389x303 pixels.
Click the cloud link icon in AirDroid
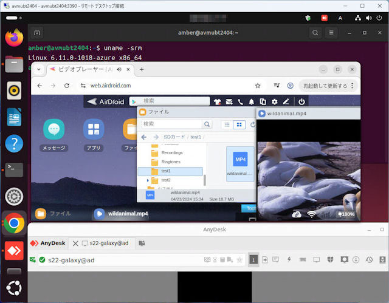coord(297,214)
